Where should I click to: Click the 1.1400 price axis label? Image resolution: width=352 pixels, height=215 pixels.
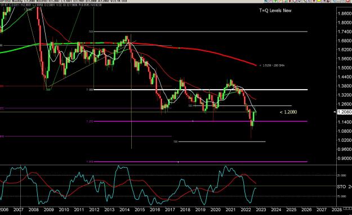click(x=345, y=122)
